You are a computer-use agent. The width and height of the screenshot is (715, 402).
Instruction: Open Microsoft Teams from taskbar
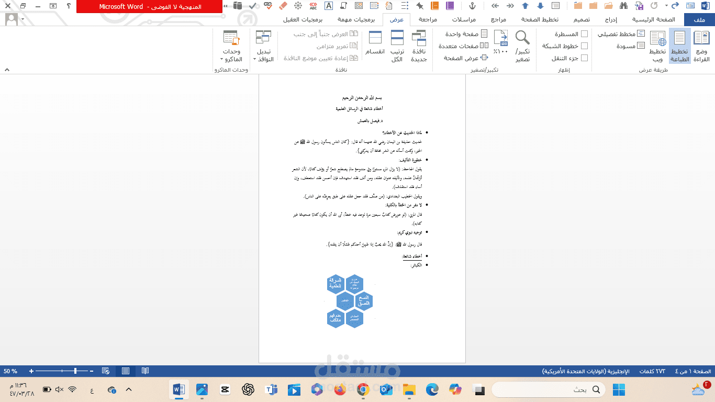(271, 389)
